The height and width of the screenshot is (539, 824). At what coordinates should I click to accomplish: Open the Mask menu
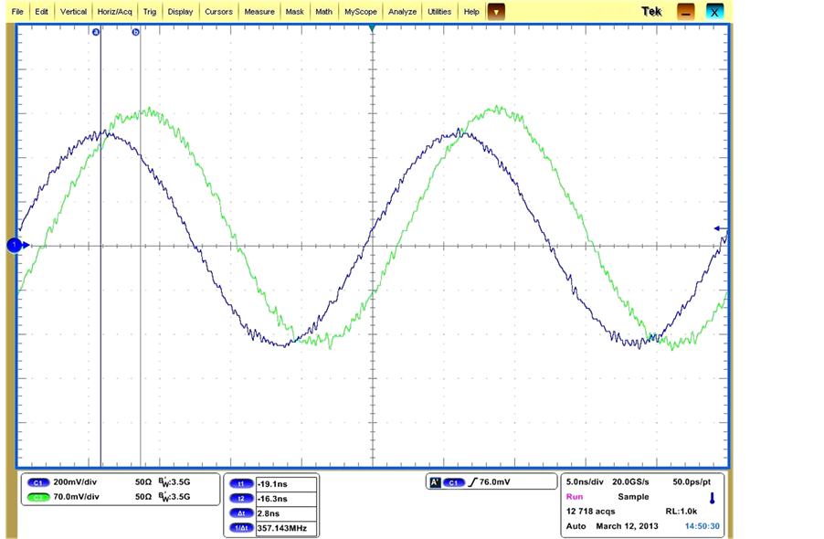coord(295,12)
